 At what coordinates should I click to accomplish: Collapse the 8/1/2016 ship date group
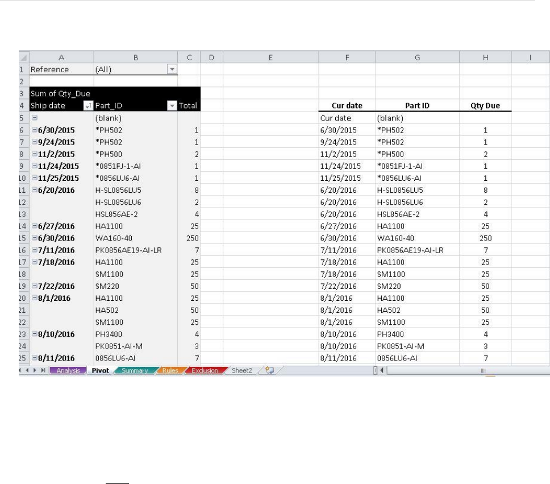pos(34,297)
